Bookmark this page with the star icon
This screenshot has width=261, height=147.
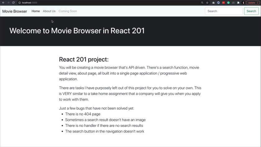(207, 3)
